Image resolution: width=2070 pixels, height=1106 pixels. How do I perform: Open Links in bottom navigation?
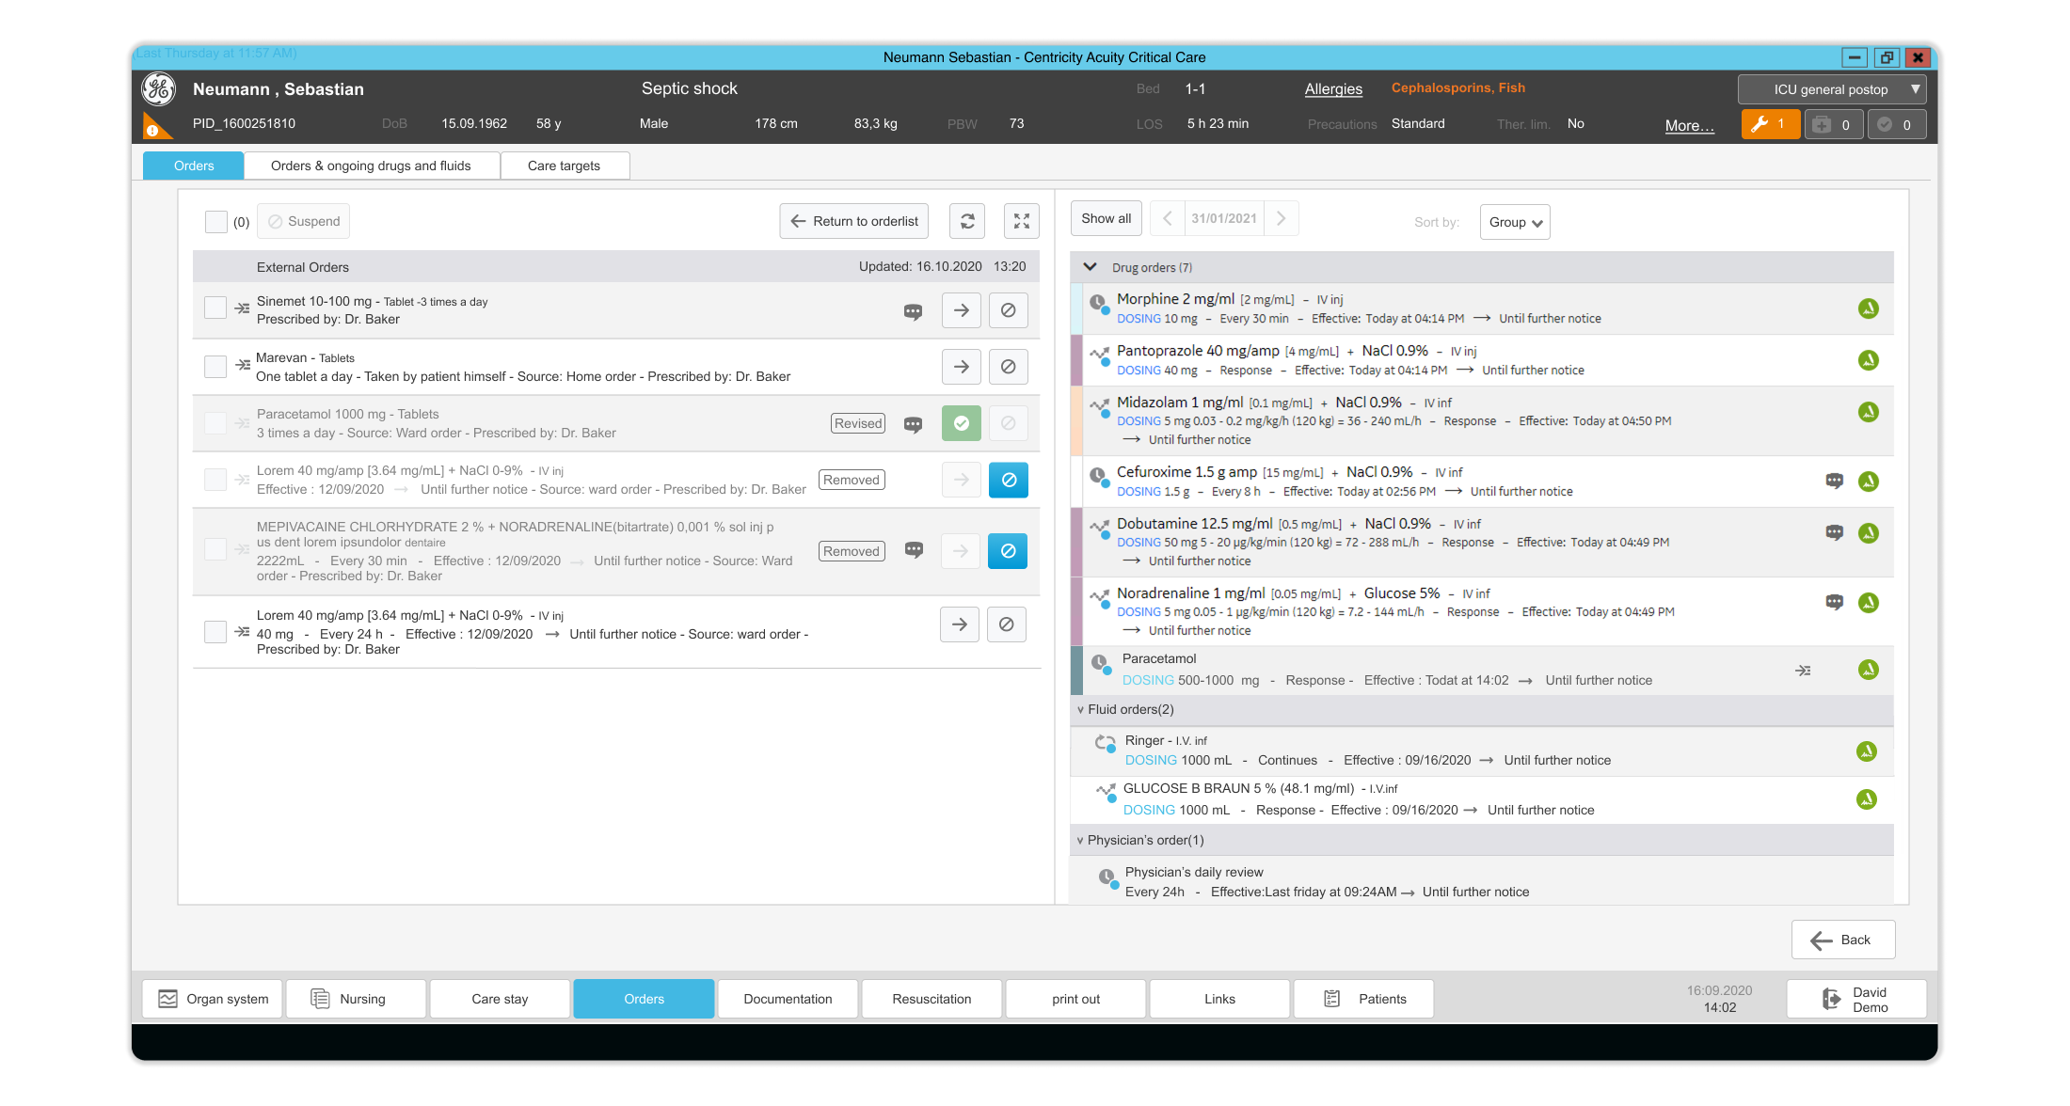[x=1219, y=999]
